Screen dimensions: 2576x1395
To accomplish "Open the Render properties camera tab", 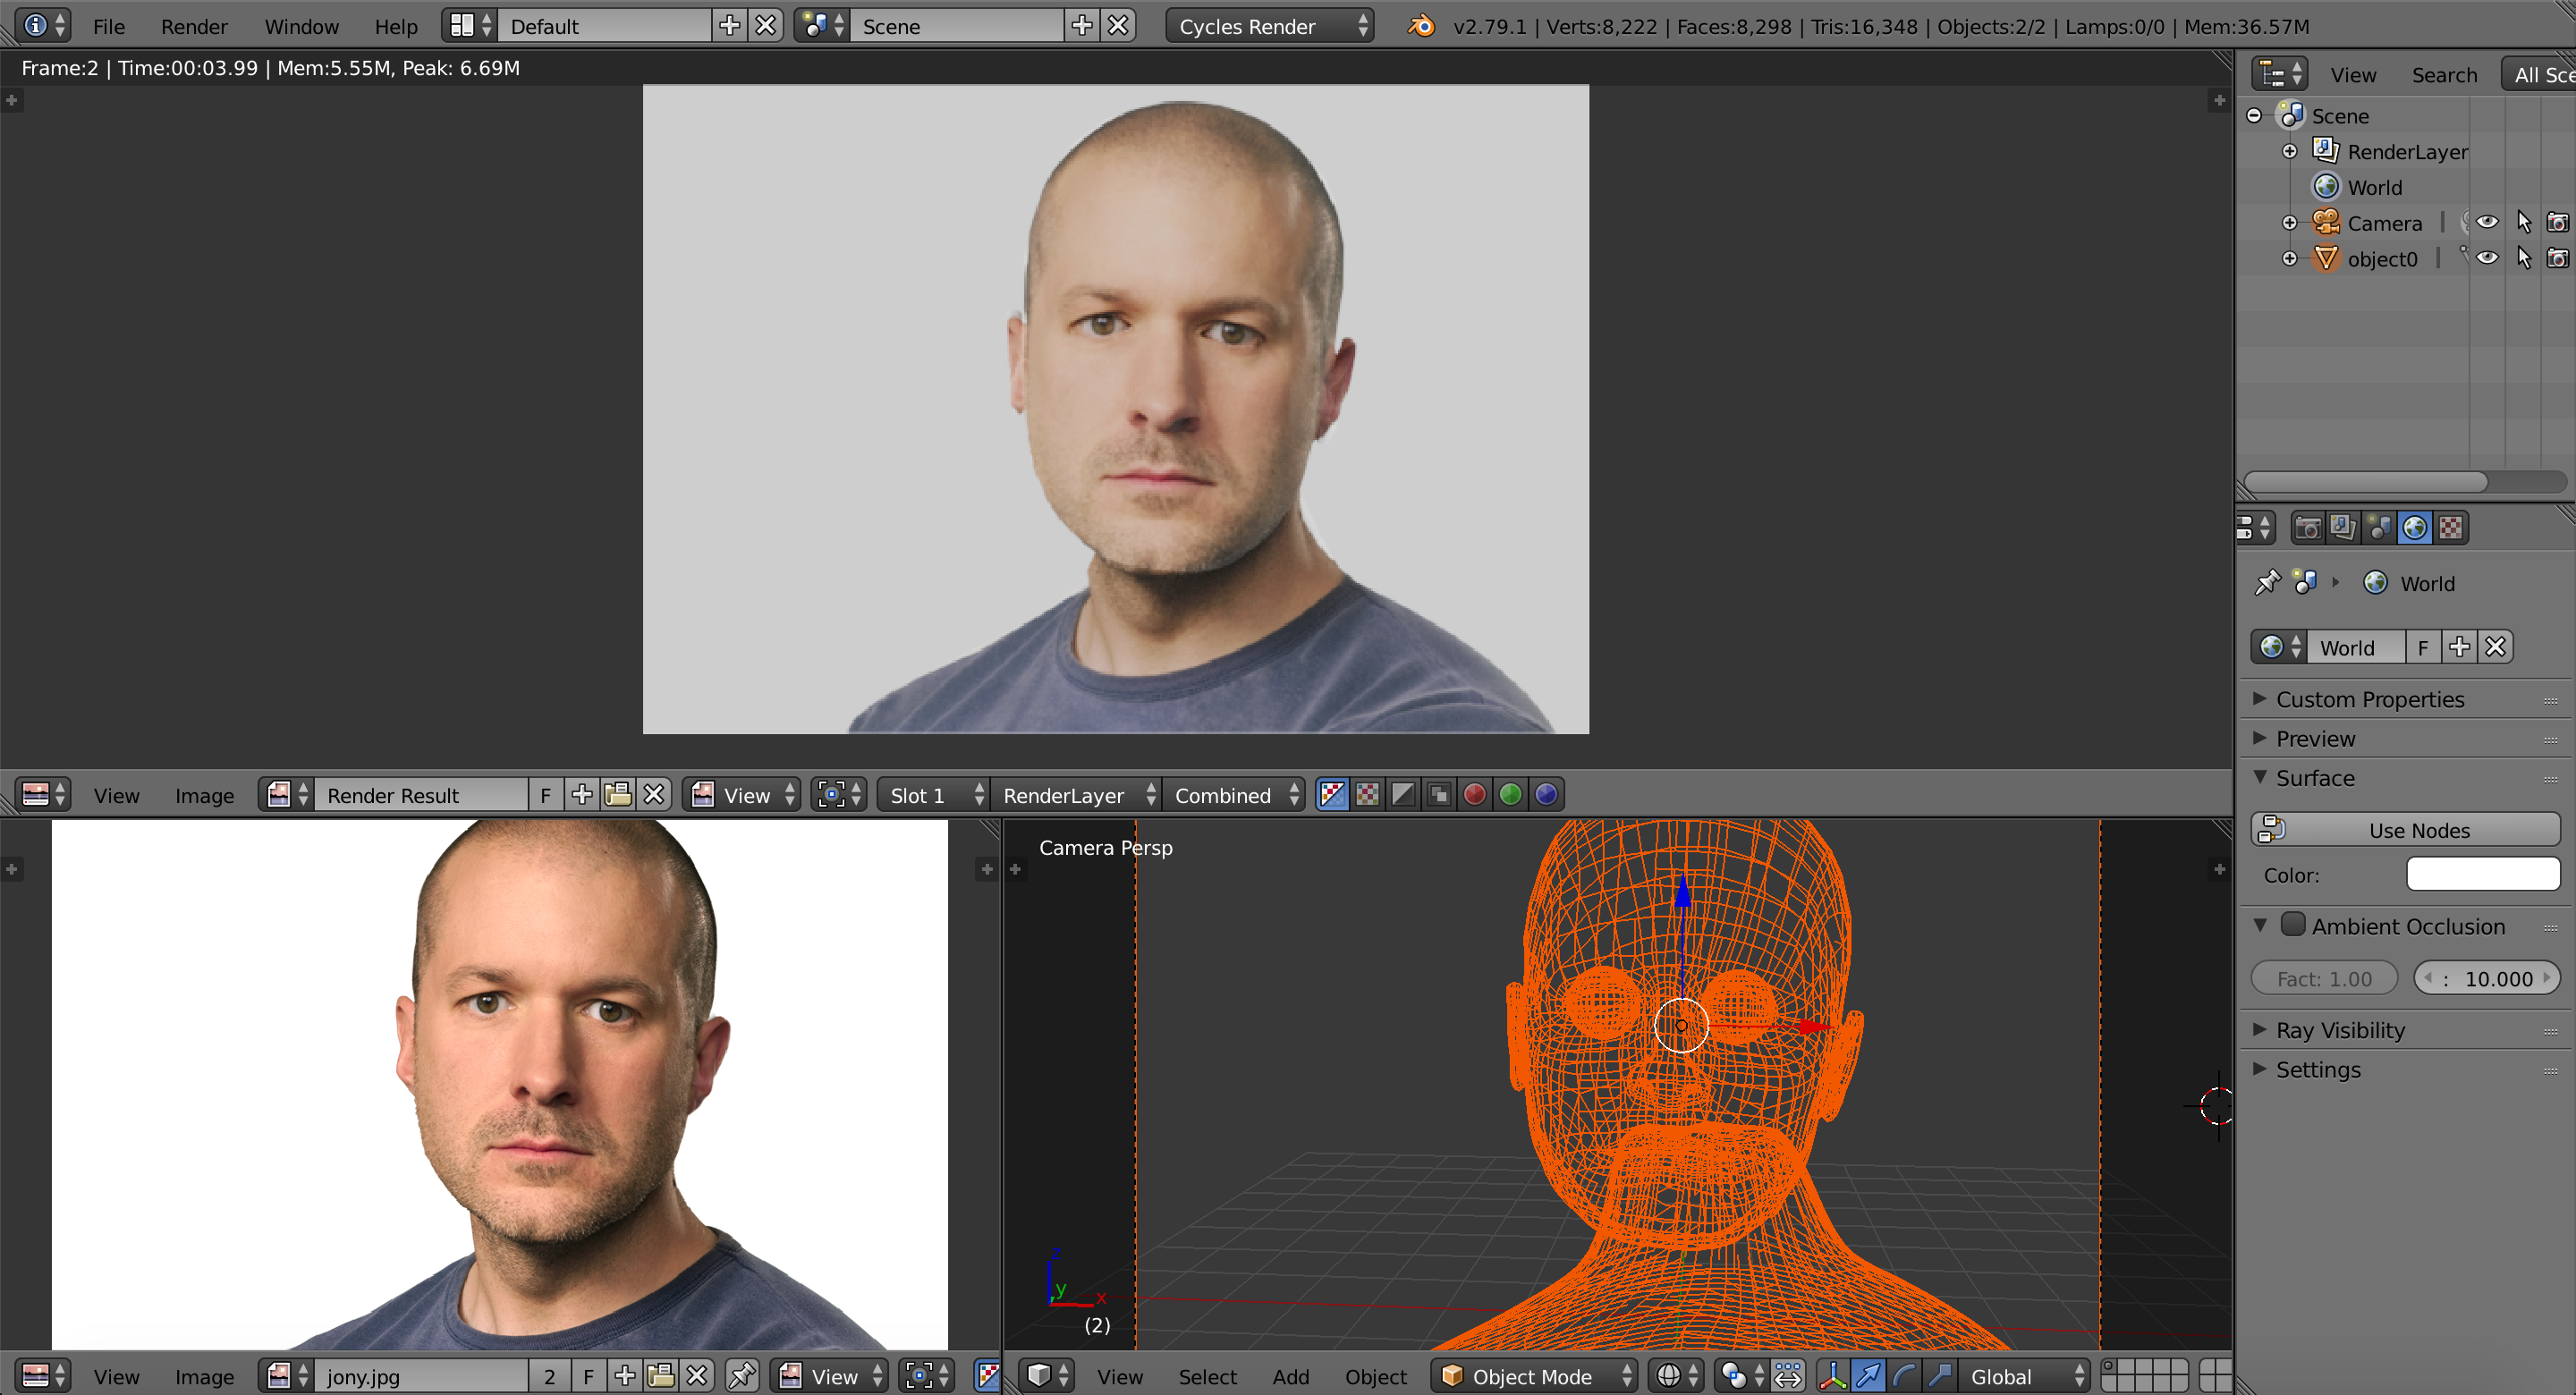I will tap(2308, 528).
